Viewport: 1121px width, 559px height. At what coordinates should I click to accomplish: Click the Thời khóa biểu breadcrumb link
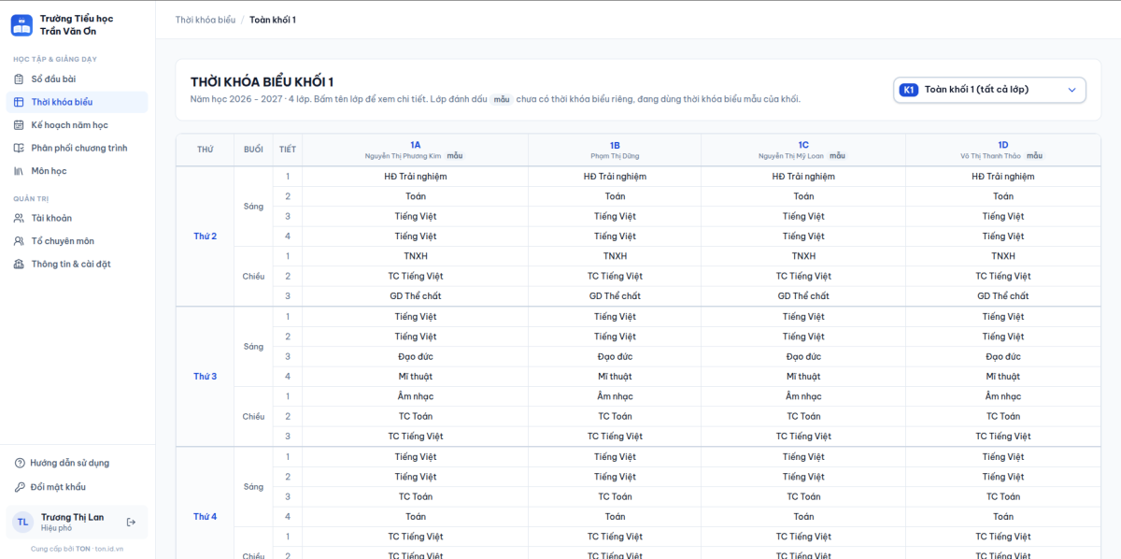(206, 20)
